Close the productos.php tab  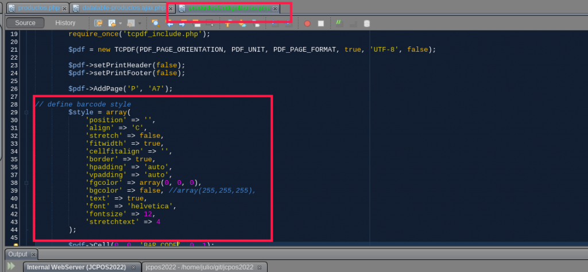[64, 9]
